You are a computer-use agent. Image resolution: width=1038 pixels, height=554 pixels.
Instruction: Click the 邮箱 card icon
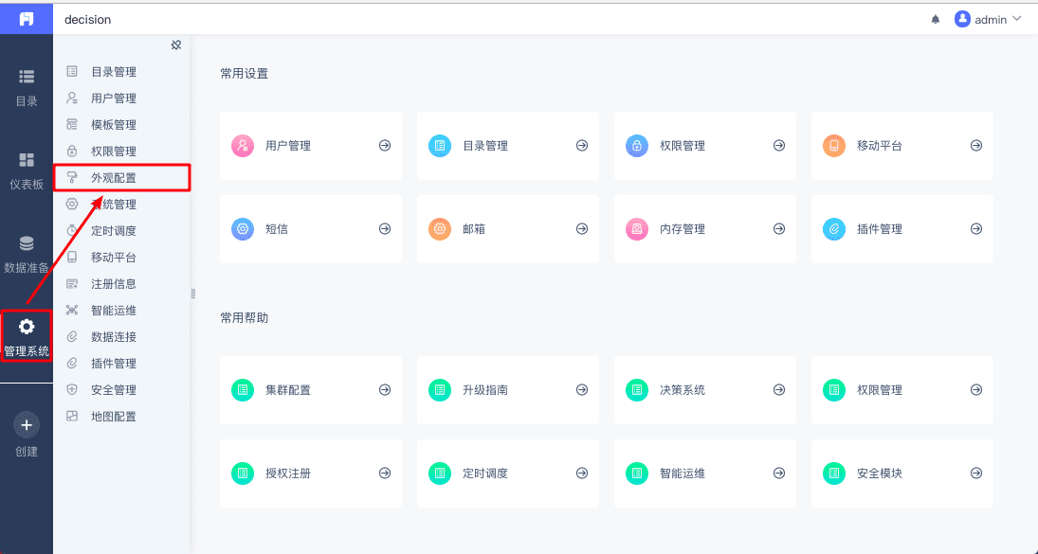click(440, 229)
